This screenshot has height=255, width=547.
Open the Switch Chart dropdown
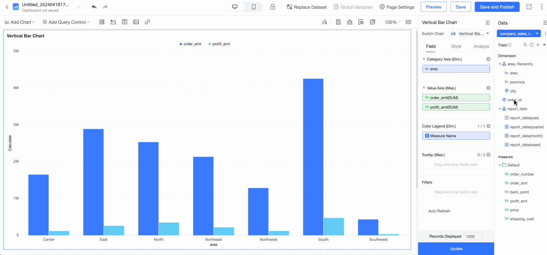469,34
